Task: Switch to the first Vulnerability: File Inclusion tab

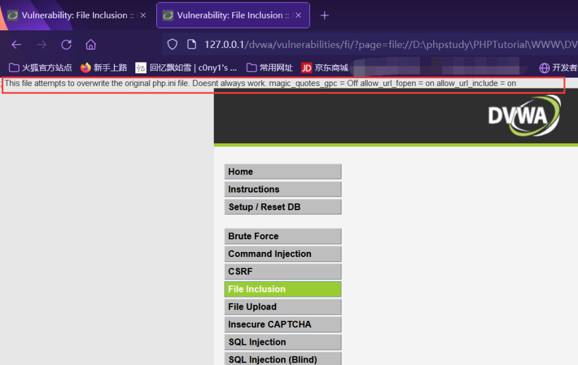Action: (x=77, y=15)
